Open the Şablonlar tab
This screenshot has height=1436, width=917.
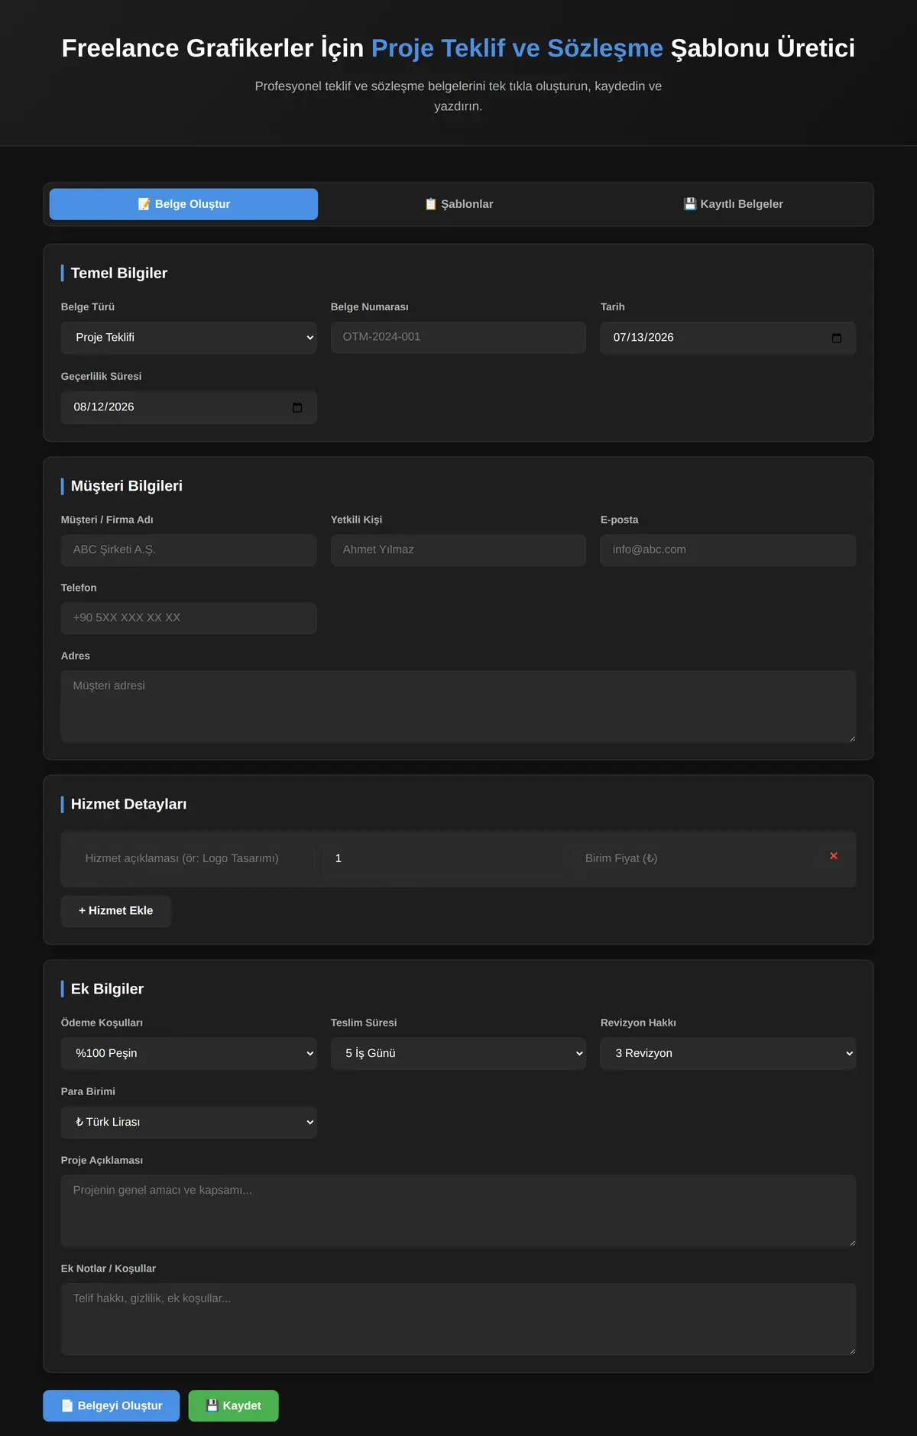pyautogui.click(x=458, y=204)
